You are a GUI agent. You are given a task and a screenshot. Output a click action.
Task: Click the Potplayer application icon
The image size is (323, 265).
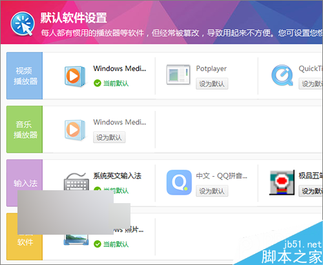click(x=178, y=75)
